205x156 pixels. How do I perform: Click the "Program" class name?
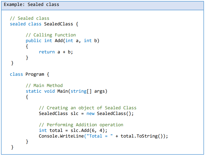35,74
